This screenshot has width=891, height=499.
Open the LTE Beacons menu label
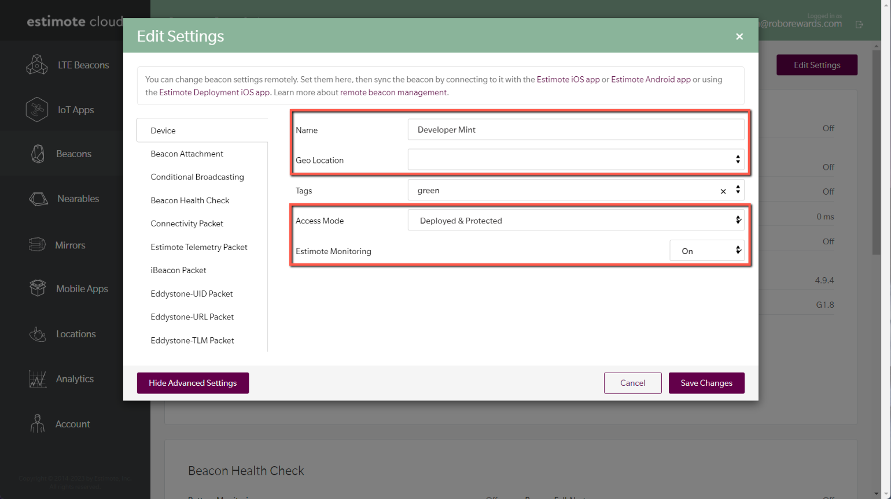tap(83, 65)
